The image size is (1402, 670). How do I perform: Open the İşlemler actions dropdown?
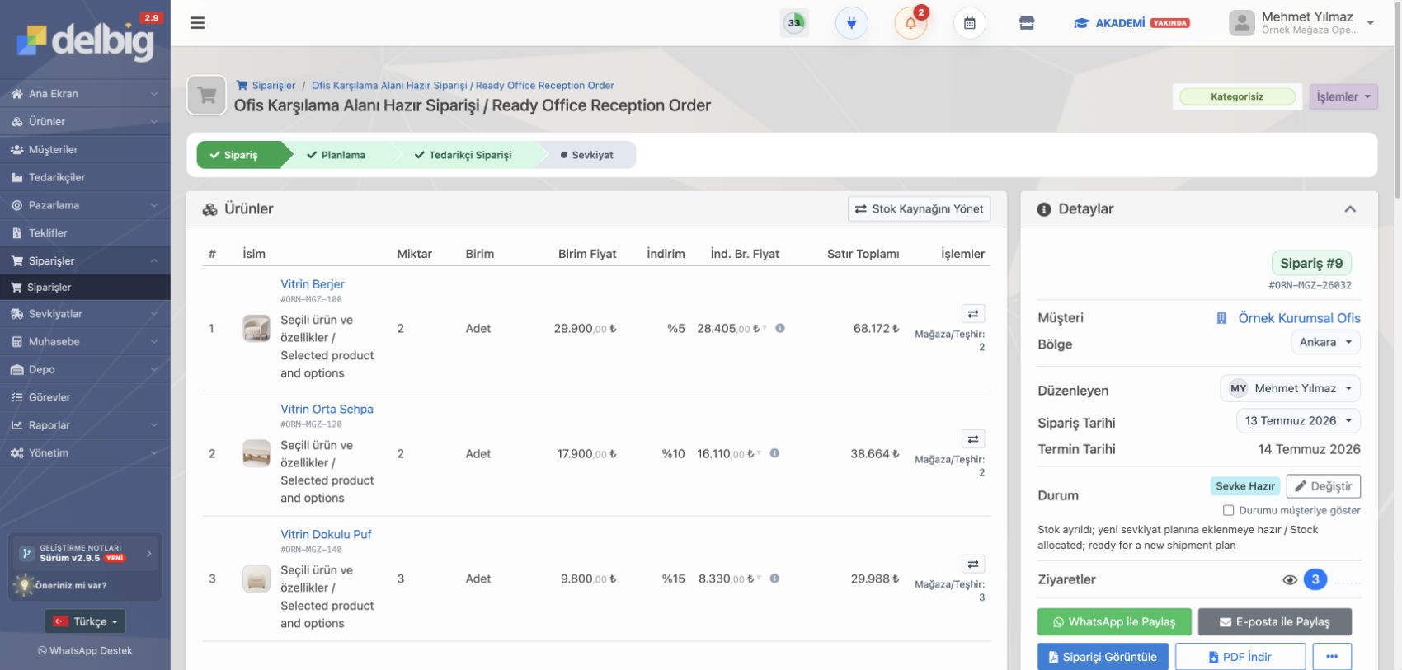(x=1343, y=96)
